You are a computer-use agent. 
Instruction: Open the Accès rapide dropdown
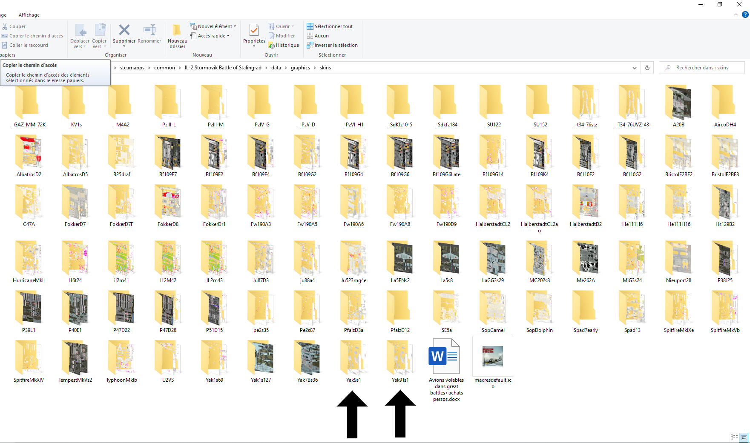(210, 36)
